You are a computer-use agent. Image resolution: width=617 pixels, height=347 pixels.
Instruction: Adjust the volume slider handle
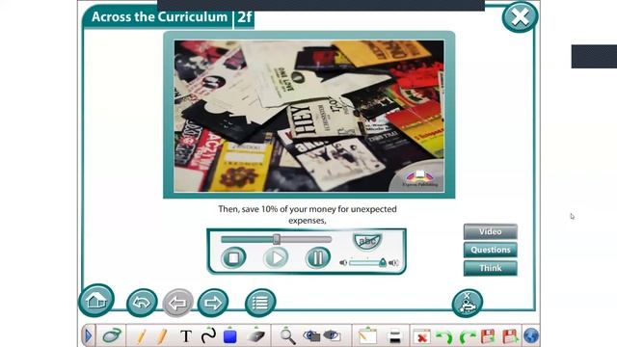(x=383, y=262)
